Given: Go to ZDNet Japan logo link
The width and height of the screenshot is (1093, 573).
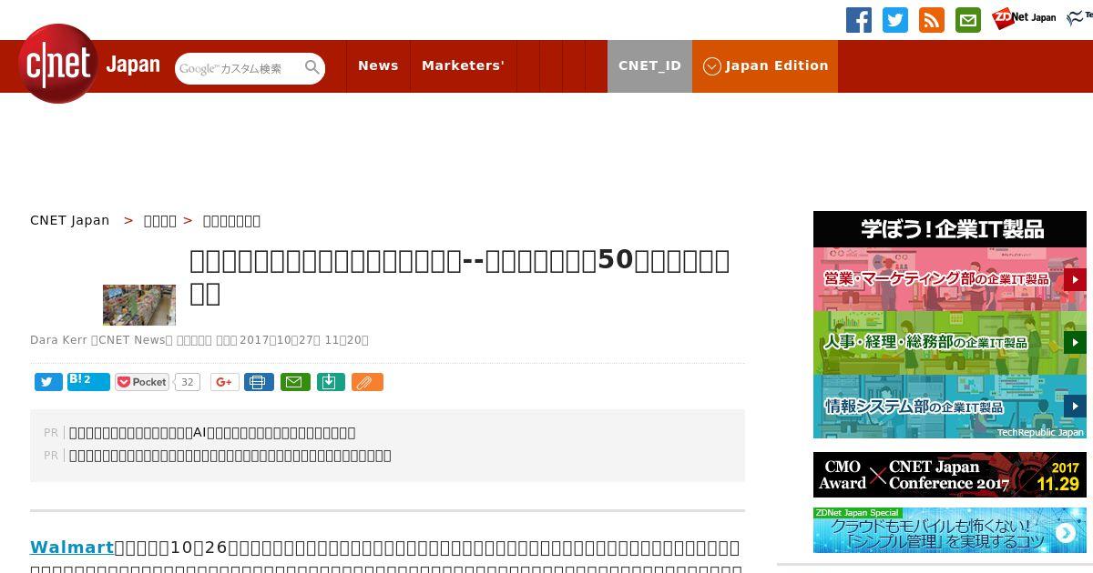Looking at the screenshot, I should point(1025,18).
